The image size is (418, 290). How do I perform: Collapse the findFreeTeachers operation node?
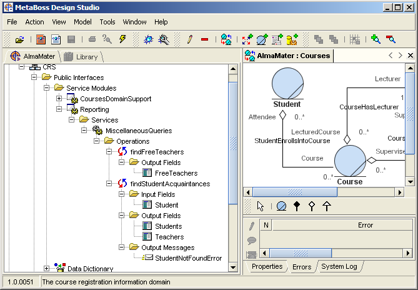pyautogui.click(x=109, y=152)
